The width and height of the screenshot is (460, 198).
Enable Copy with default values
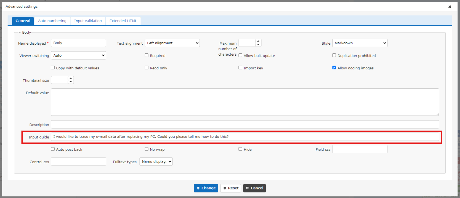tap(53, 68)
